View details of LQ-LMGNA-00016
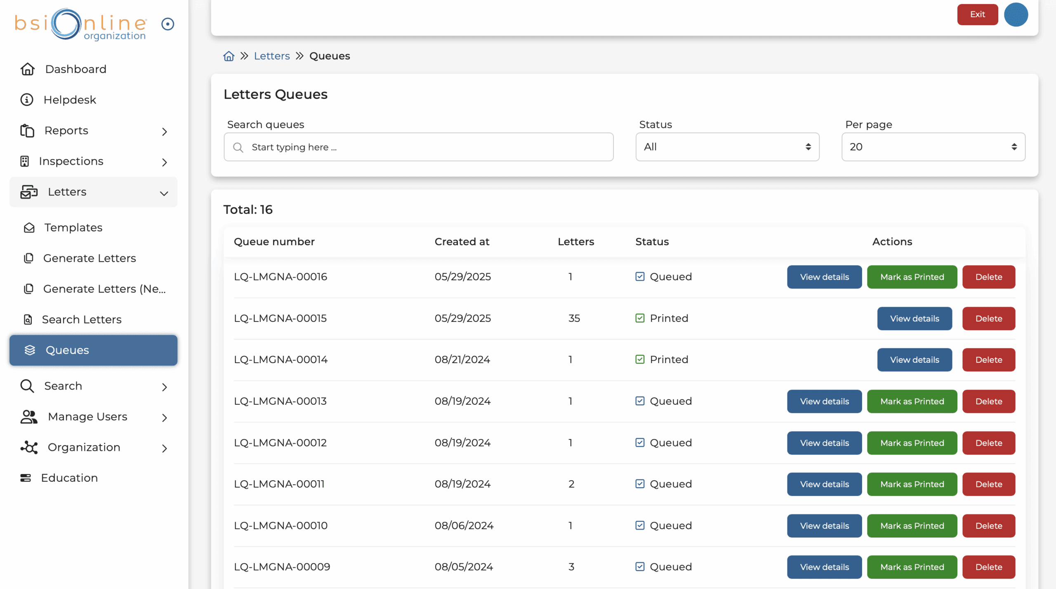 824,277
